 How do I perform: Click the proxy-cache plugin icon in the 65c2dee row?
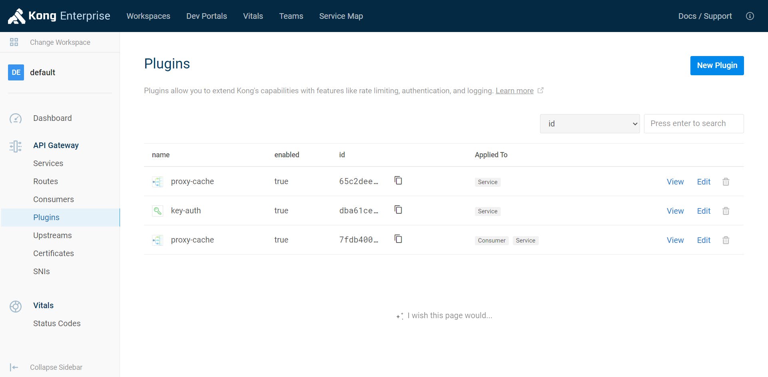[158, 182]
